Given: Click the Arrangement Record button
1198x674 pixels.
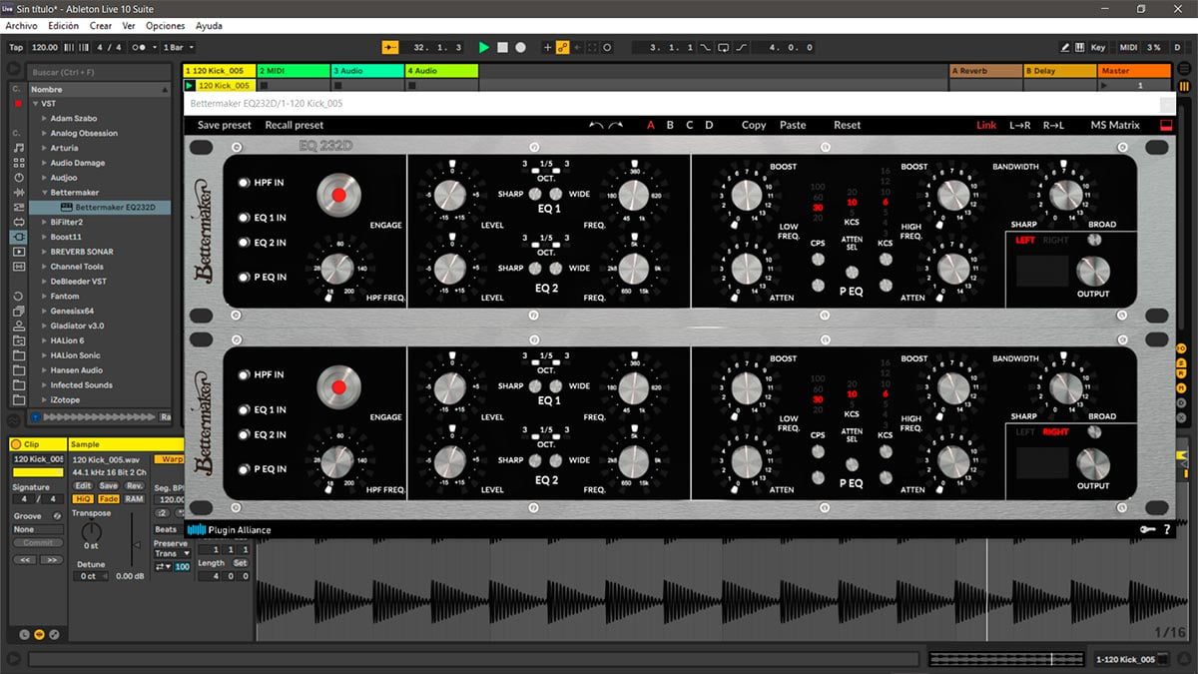Looking at the screenshot, I should click(520, 47).
